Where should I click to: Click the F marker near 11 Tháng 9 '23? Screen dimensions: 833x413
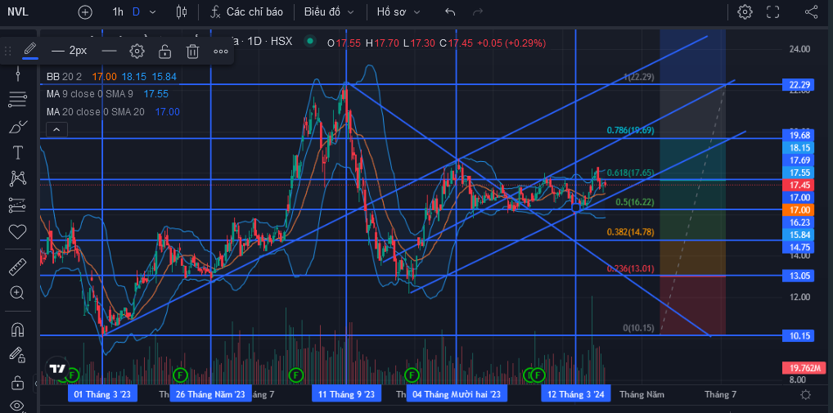point(296,375)
